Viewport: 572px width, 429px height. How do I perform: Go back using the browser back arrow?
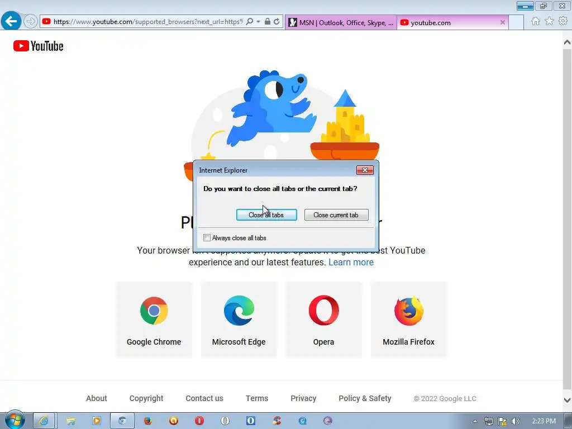point(11,21)
